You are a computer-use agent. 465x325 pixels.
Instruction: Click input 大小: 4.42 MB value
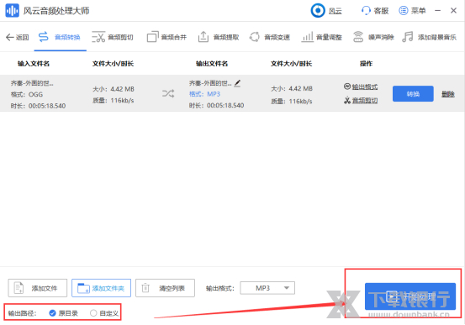pyautogui.click(x=114, y=89)
